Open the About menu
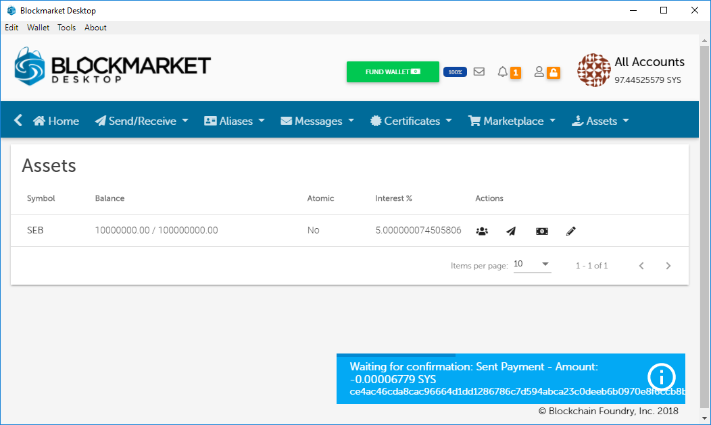 click(95, 28)
